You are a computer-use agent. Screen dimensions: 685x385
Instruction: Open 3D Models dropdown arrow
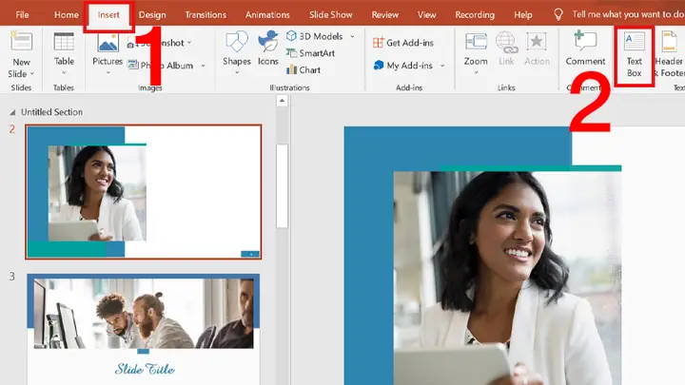(352, 37)
